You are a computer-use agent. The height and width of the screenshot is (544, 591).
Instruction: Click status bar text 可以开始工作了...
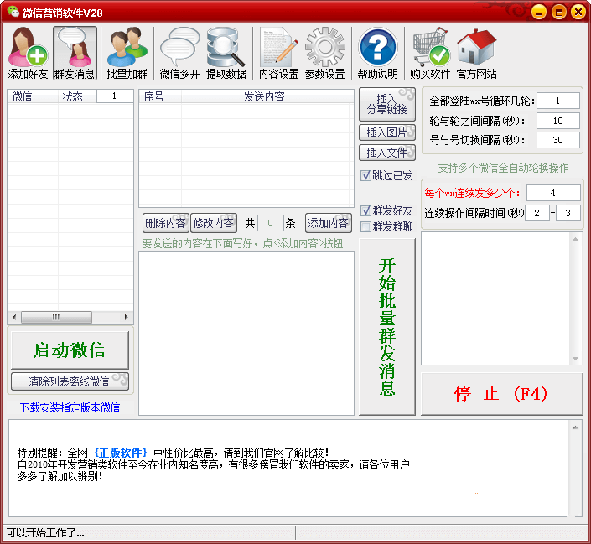pyautogui.click(x=45, y=532)
